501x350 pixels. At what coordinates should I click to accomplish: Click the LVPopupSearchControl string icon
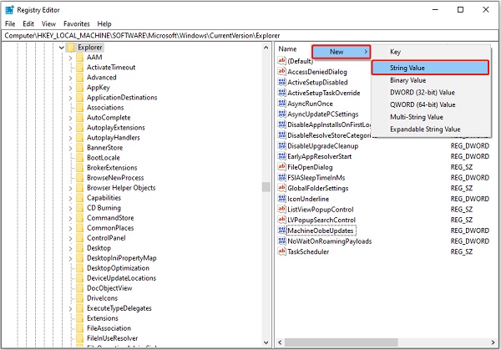click(x=282, y=220)
